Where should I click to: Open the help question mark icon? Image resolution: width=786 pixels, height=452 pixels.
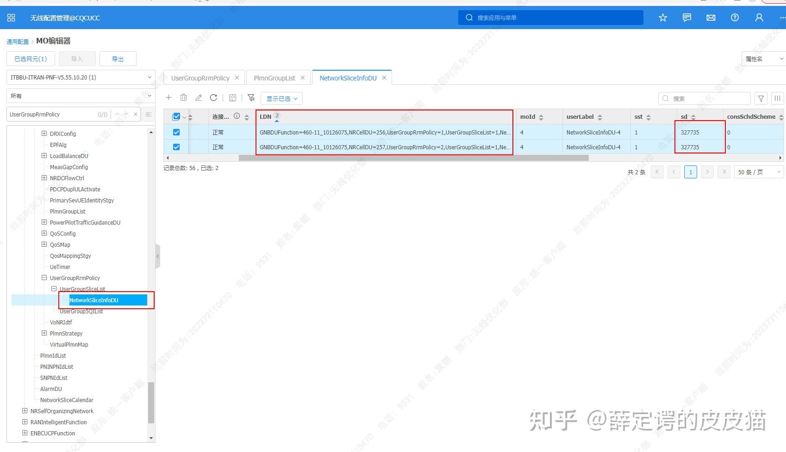(x=735, y=18)
